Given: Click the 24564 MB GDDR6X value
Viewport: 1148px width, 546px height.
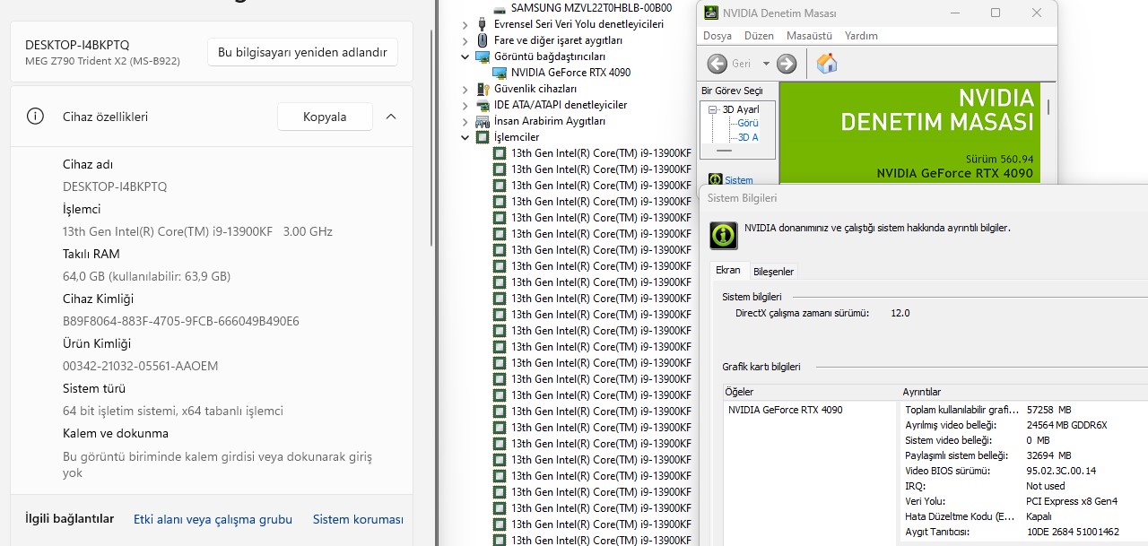Looking at the screenshot, I should [1067, 425].
